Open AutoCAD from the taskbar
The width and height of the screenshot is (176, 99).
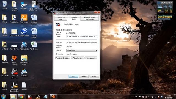coord(30,97)
